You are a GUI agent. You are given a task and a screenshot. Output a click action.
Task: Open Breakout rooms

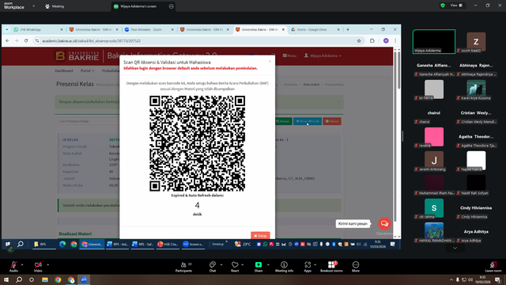coord(331,267)
